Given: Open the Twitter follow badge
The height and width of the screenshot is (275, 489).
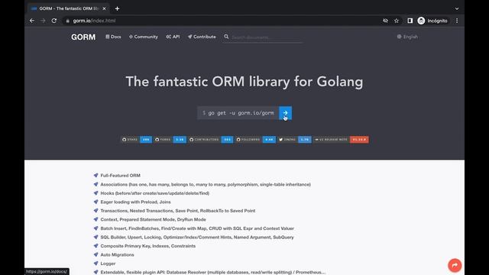Looking at the screenshot, I should pyautogui.click(x=294, y=140).
